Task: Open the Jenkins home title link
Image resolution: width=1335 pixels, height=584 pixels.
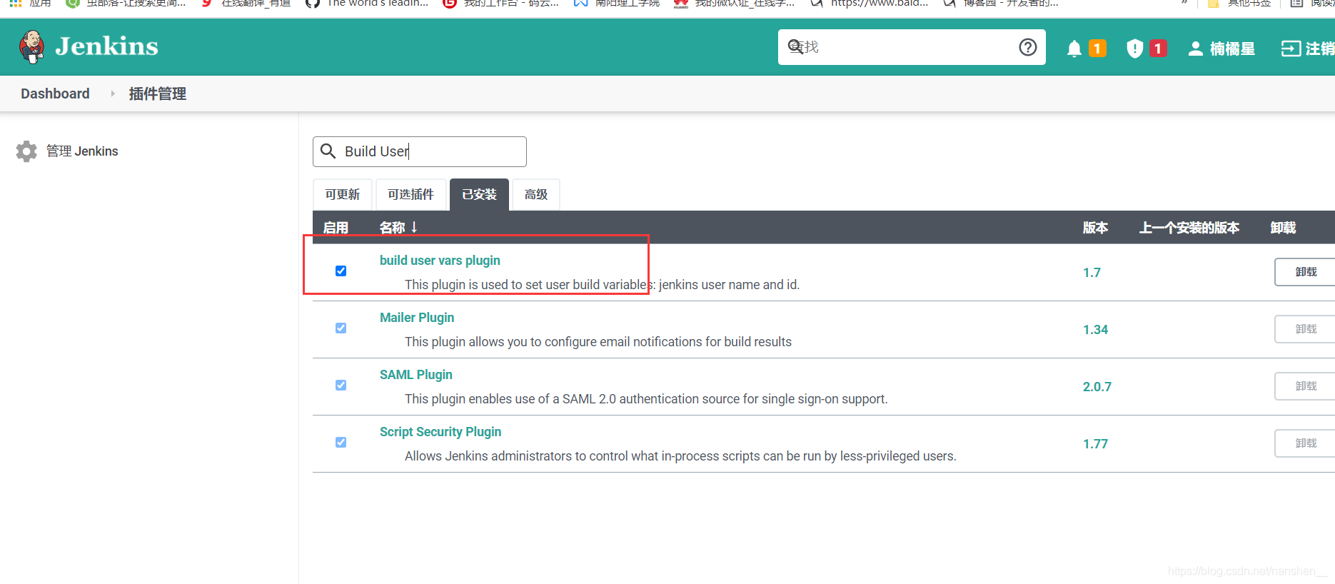Action: (x=106, y=46)
